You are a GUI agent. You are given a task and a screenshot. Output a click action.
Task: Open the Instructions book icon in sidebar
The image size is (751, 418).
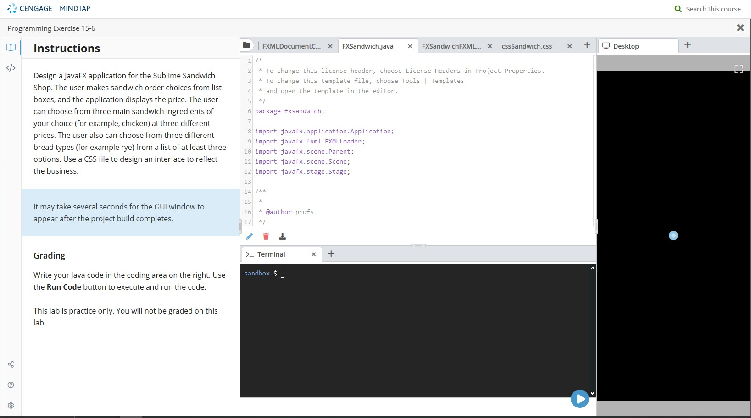tap(11, 47)
